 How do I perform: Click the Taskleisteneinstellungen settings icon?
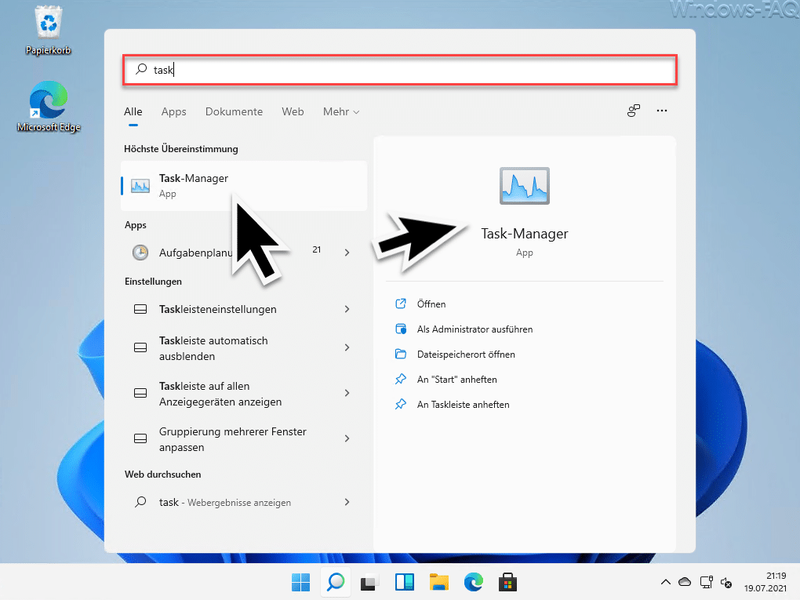[140, 309]
